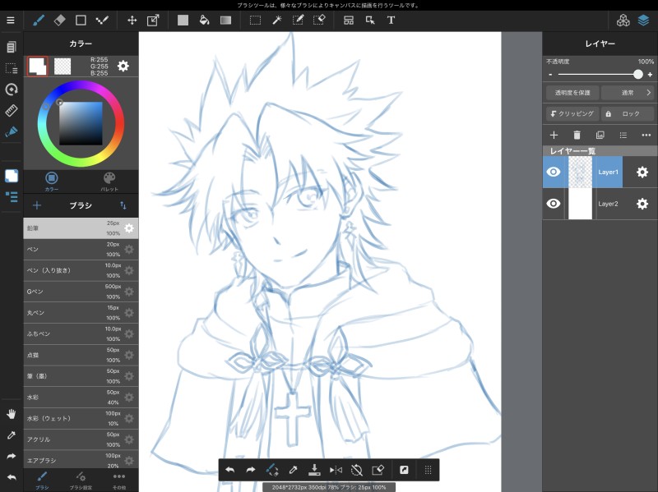Open more layer options ellipsis
The image size is (658, 492).
coord(646,135)
